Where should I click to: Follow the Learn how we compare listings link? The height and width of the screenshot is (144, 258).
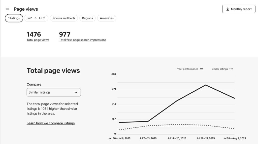pos(51,123)
